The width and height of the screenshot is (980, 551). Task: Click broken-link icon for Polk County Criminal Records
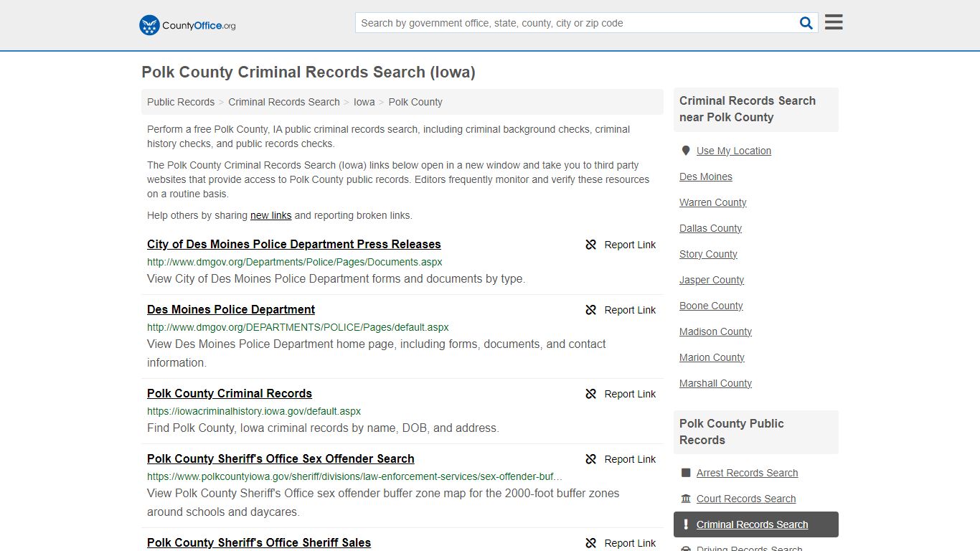pos(591,394)
